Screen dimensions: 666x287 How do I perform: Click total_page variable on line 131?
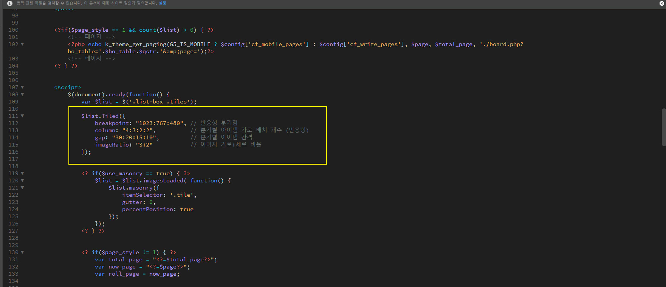125,259
